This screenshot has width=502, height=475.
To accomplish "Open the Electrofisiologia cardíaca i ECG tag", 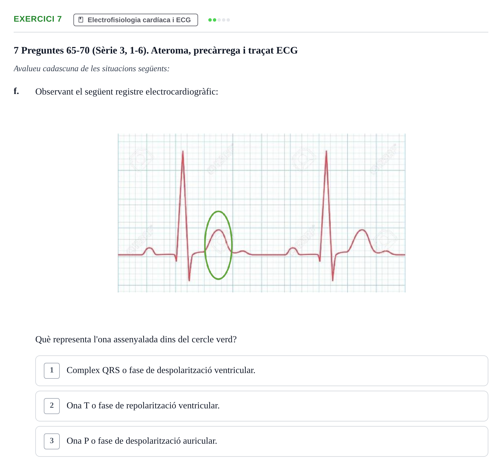I will point(136,20).
